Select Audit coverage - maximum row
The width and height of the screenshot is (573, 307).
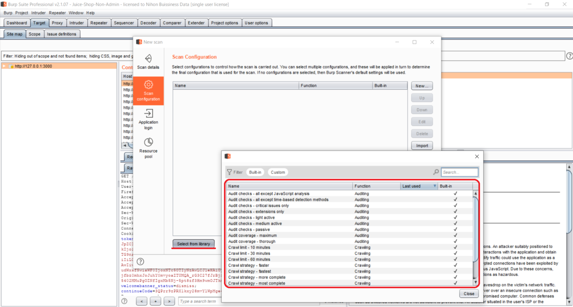click(349, 235)
